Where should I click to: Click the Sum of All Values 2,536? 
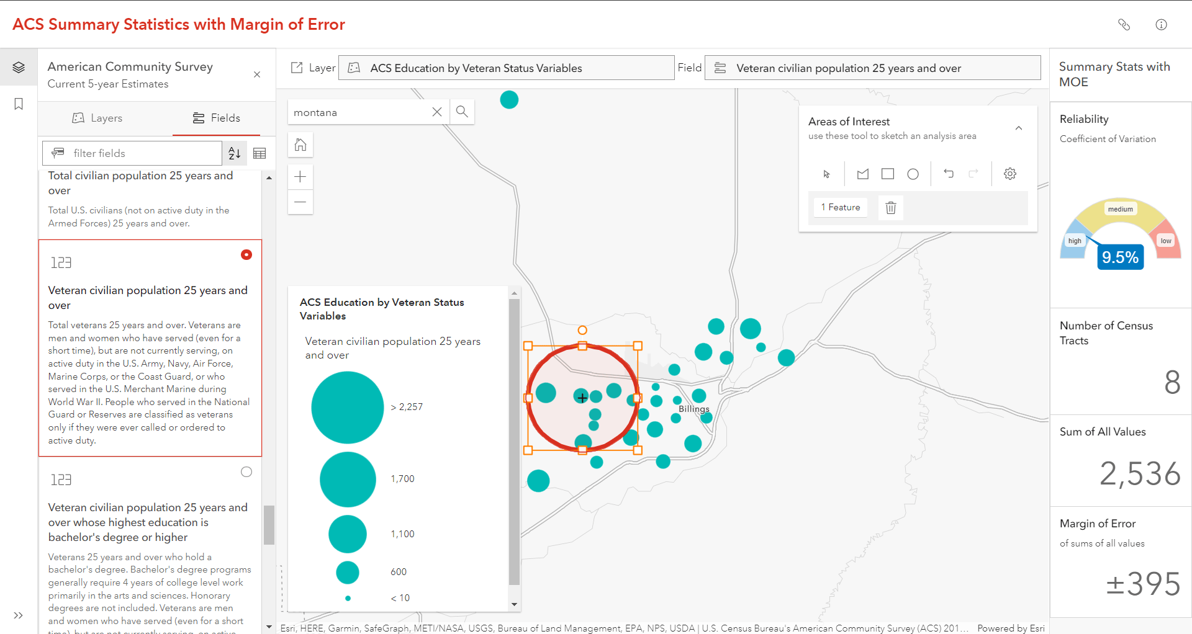(x=1140, y=474)
